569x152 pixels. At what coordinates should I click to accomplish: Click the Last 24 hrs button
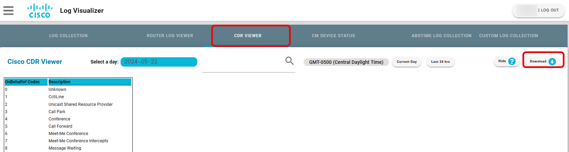[440, 62]
